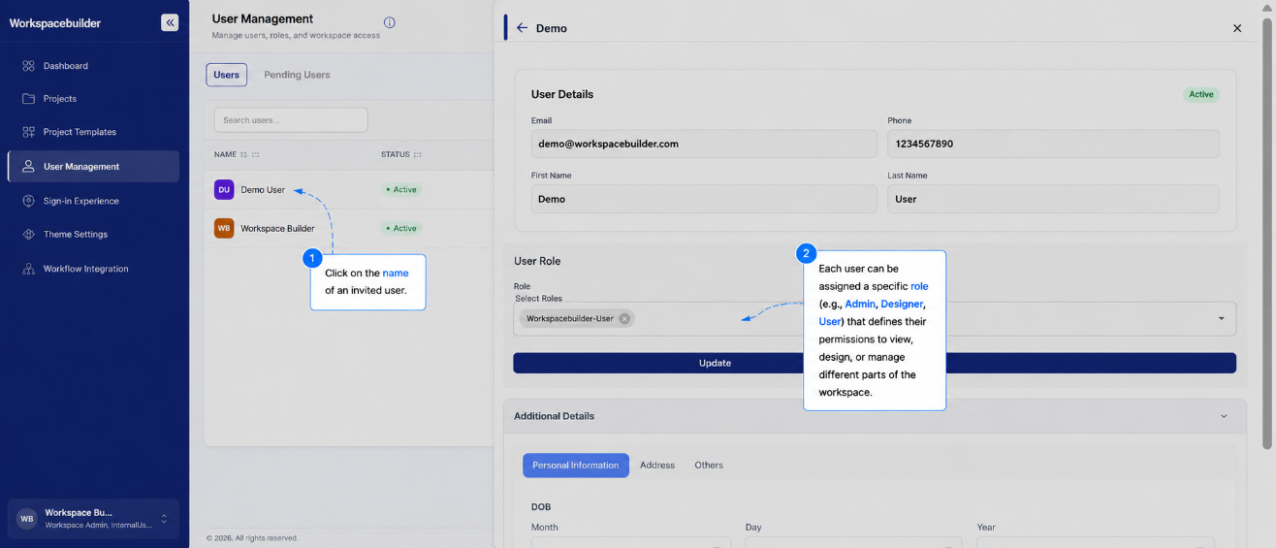Screen dimensions: 1276x548
Task: Open the Workspace Bu... account switcher
Action: click(93, 518)
